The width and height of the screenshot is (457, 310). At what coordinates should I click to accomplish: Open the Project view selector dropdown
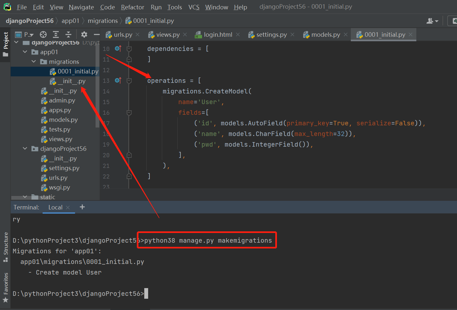pos(25,34)
